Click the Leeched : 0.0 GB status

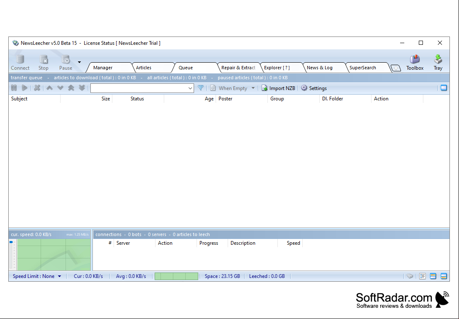pos(267,276)
